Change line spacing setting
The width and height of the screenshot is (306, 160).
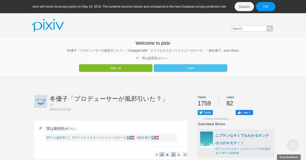click(x=185, y=154)
